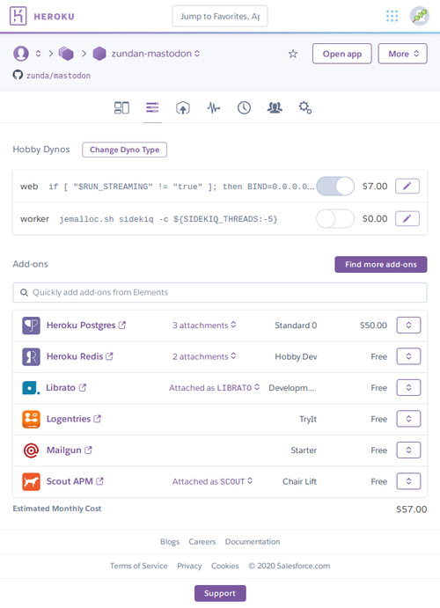Expand Attached as LIBRATO dropdown
This screenshot has width=440, height=608.
click(x=214, y=387)
